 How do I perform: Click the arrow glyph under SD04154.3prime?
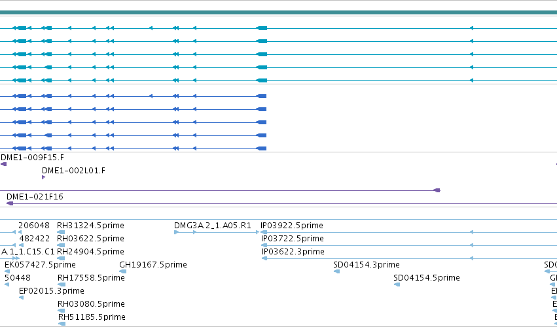(x=337, y=271)
